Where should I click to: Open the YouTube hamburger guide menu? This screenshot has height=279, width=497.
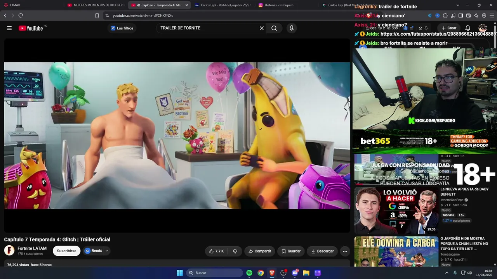click(9, 28)
